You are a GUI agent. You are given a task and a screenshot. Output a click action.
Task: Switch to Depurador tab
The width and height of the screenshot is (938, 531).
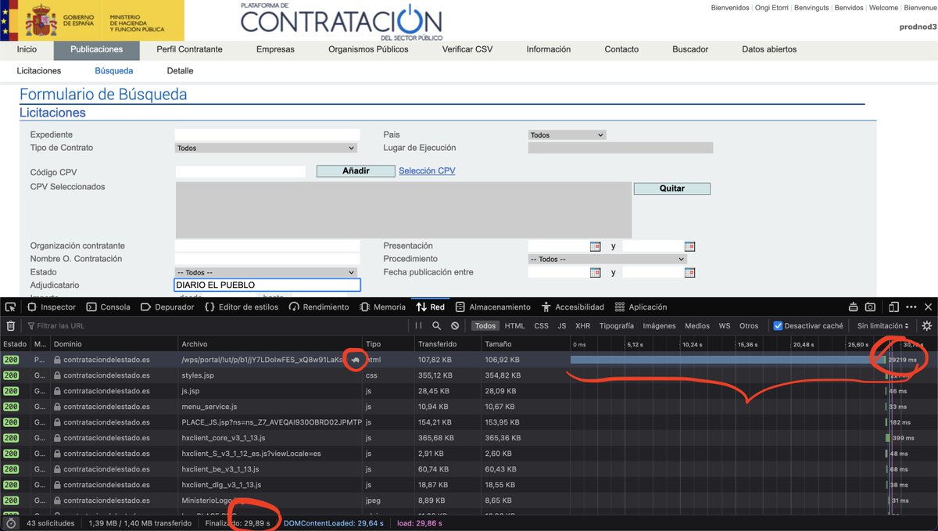pos(167,307)
